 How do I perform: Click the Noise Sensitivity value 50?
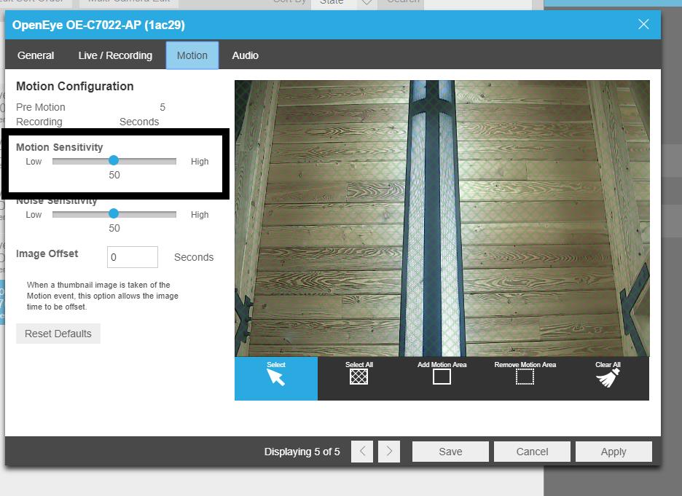[114, 228]
